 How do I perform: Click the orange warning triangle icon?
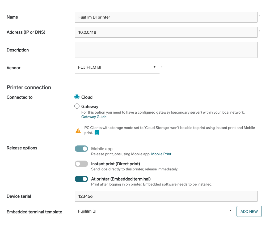coord(78,131)
